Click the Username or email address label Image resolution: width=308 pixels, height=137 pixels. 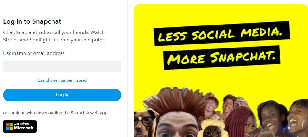34,53
